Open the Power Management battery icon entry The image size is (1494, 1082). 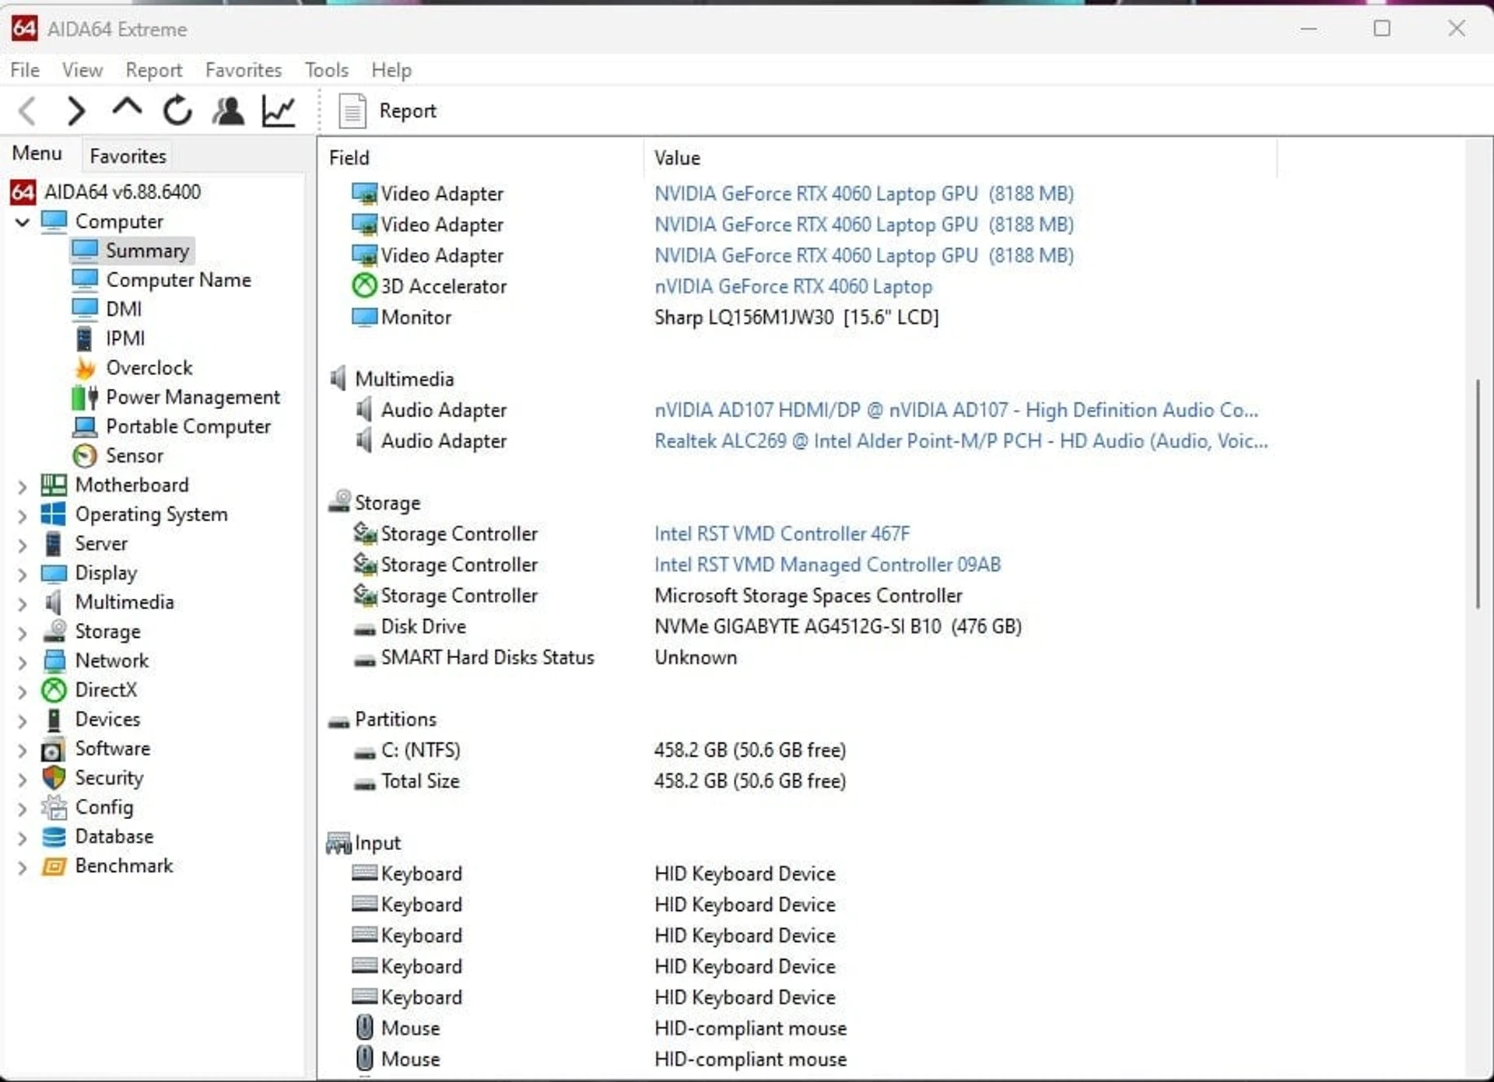[x=85, y=397]
